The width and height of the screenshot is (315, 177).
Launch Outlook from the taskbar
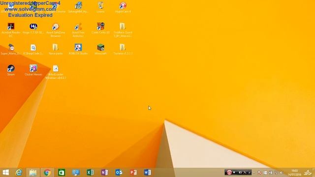(119, 173)
